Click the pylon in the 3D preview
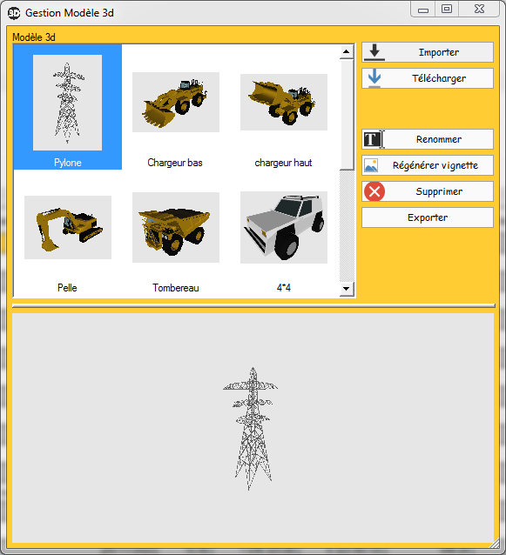506x555 pixels. 251,429
